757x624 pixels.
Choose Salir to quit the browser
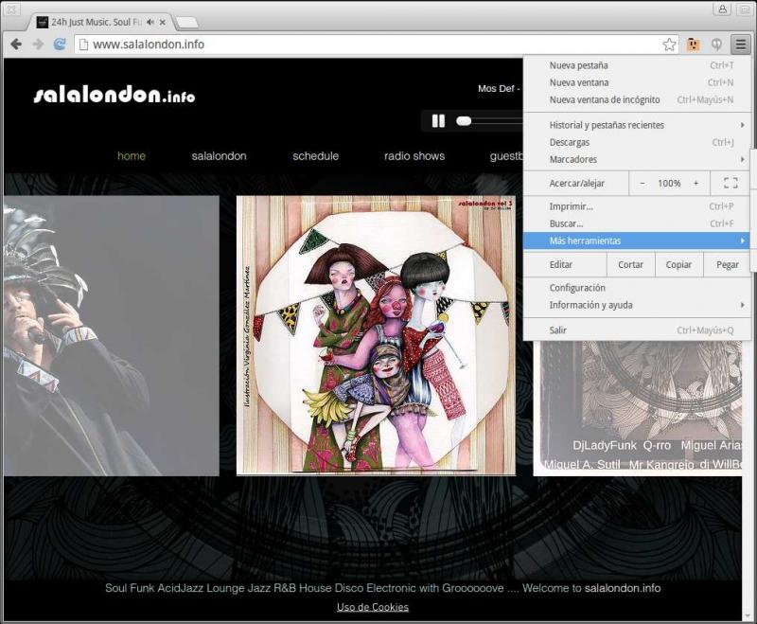(636, 330)
